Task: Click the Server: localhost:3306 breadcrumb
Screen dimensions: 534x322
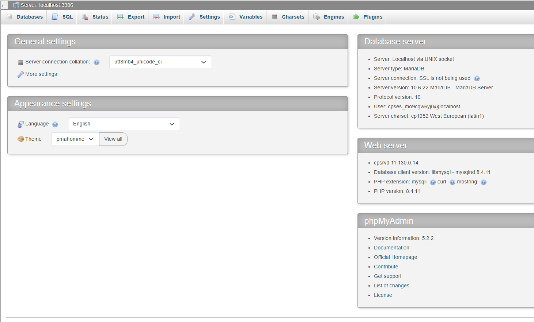Action: [47, 5]
